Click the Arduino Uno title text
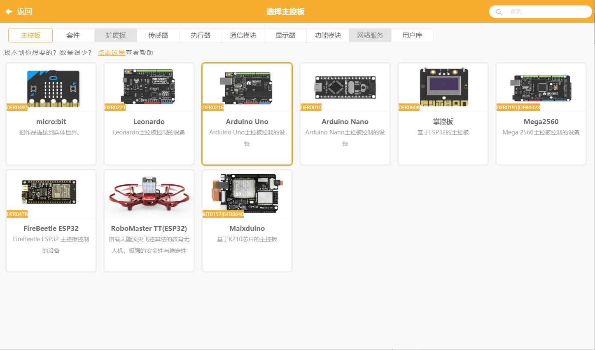Image resolution: width=595 pixels, height=350 pixels. (247, 122)
